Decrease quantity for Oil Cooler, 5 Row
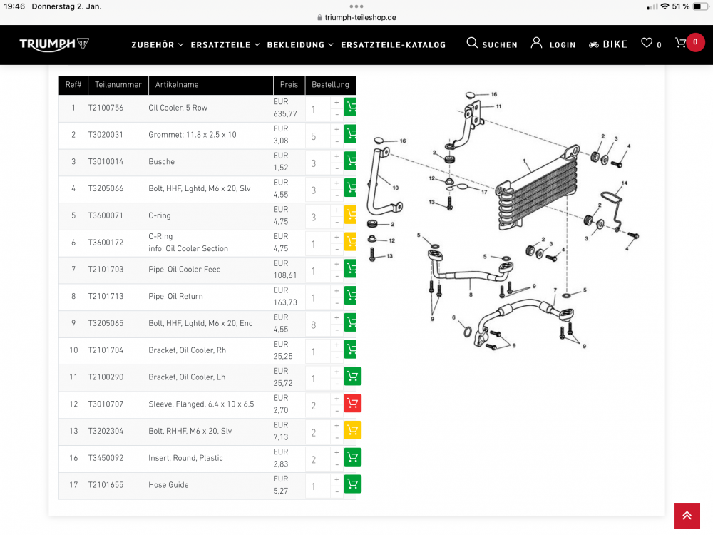This screenshot has width=713, height=535. tap(337, 113)
